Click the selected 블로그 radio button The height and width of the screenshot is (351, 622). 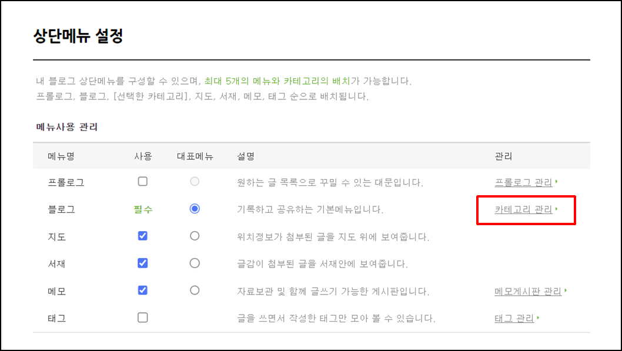click(195, 209)
